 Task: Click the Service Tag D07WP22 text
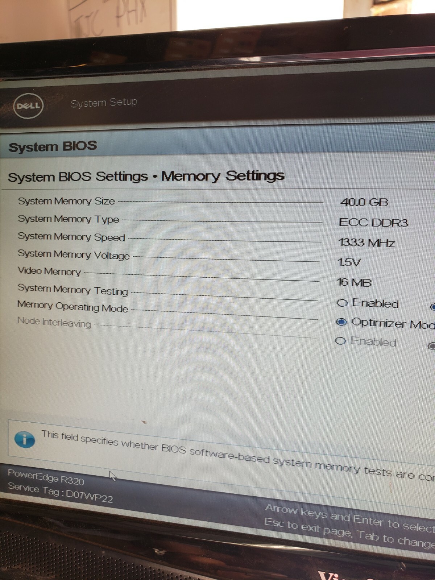coord(60,492)
